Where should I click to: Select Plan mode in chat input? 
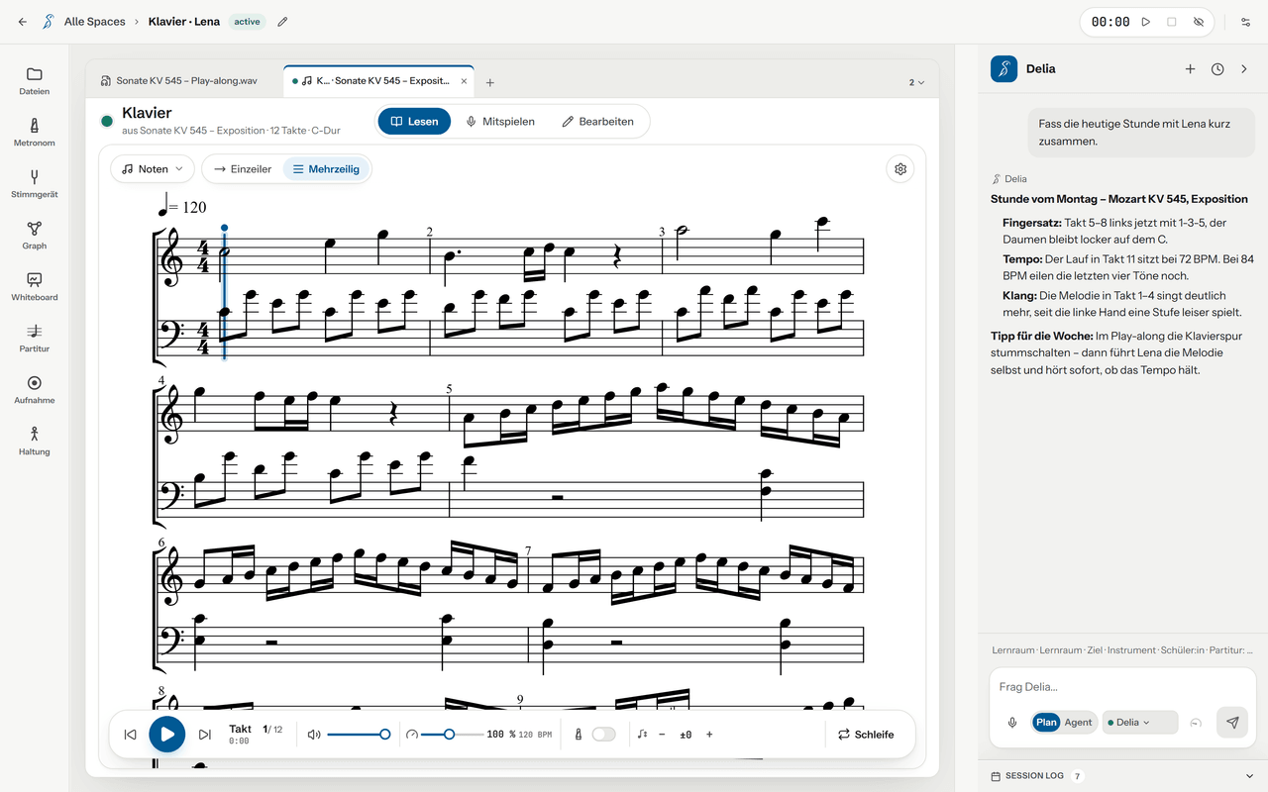(x=1046, y=723)
